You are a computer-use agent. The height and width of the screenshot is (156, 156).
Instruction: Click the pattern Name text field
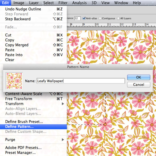81,81
